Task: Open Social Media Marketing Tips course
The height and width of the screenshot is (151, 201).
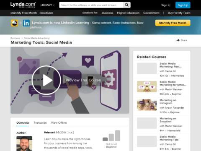Action: (x=169, y=138)
